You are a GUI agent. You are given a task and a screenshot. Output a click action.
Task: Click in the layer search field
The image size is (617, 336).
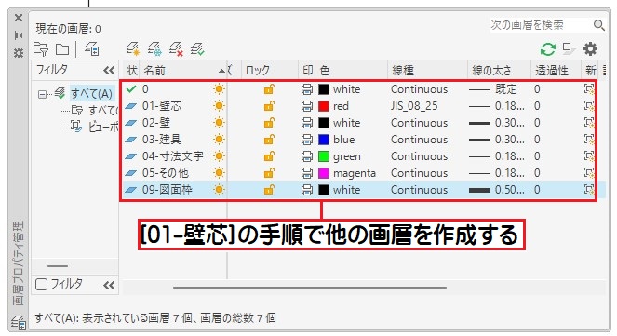(540, 25)
